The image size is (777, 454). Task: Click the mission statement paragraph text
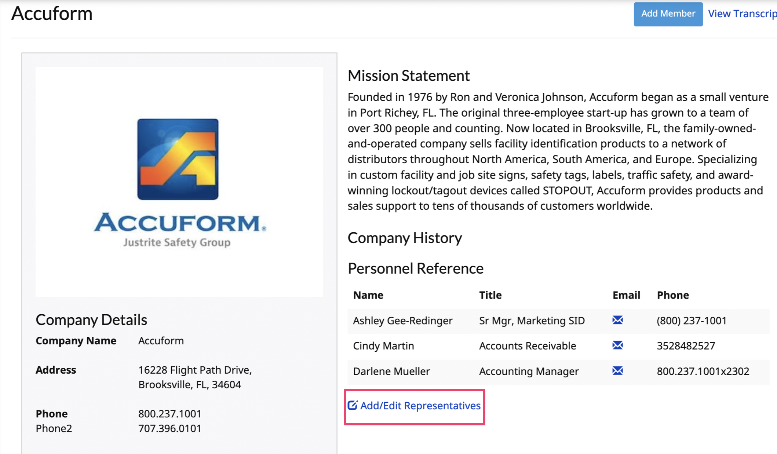click(558, 151)
